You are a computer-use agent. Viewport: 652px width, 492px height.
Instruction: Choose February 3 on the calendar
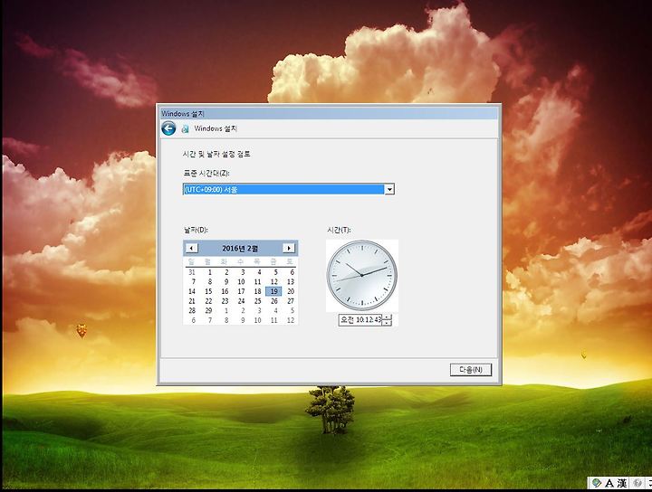pyautogui.click(x=243, y=272)
